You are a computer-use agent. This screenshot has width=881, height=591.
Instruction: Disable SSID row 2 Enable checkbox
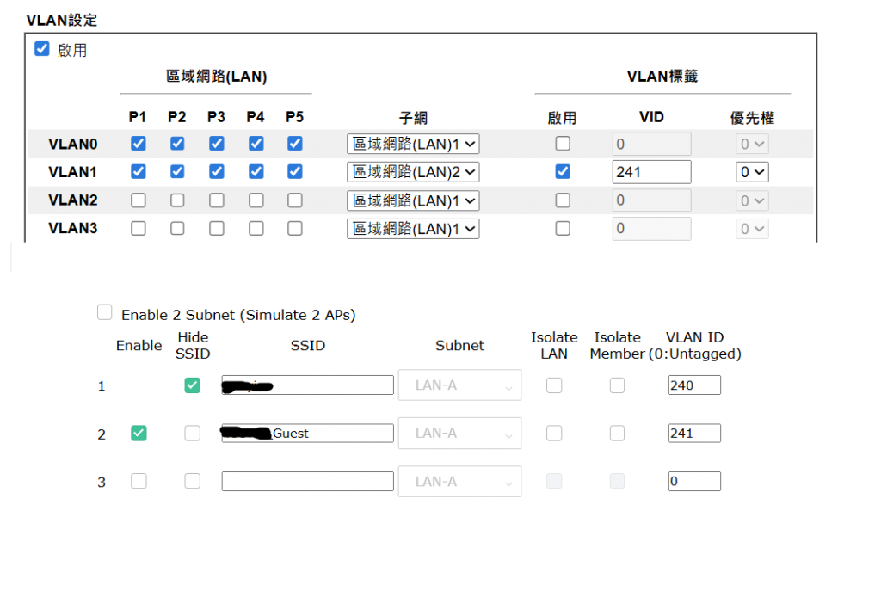click(x=139, y=433)
